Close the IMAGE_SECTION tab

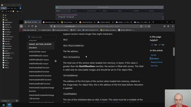40,22
